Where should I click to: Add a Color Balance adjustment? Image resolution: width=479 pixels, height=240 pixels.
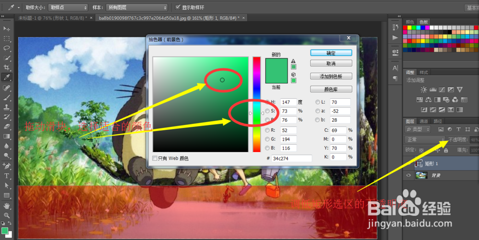tap(428, 100)
